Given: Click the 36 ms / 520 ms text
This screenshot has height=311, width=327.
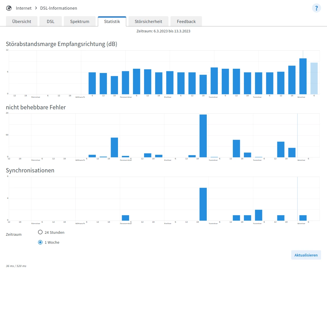Looking at the screenshot, I should [x=16, y=266].
